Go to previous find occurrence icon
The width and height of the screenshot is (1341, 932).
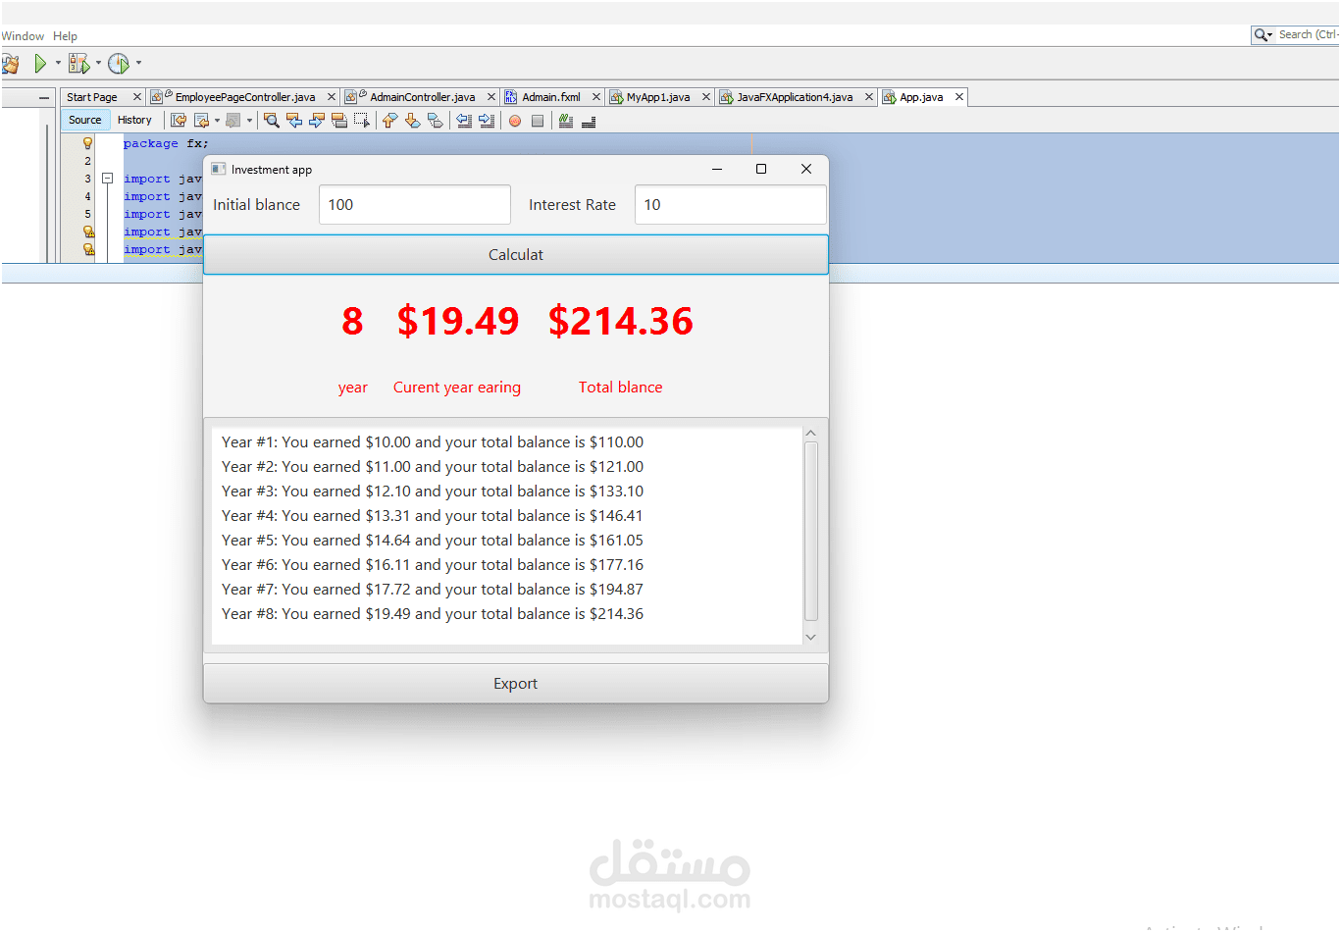(294, 121)
